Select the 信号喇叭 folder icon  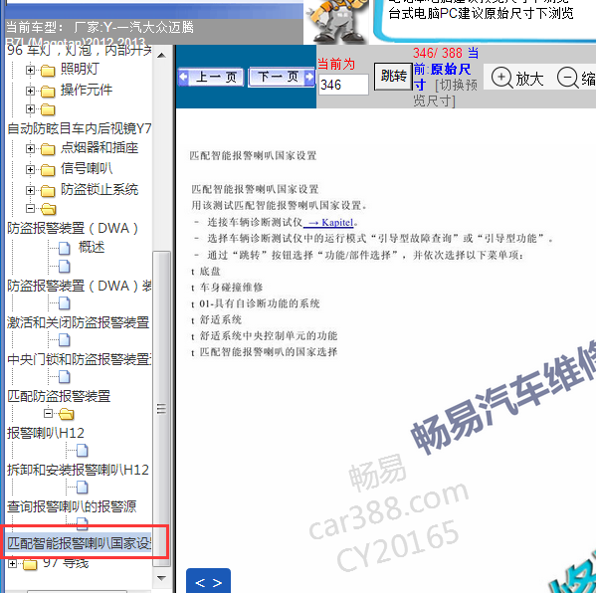(48, 170)
